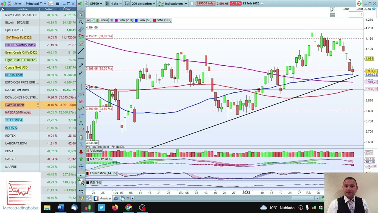Click the red-green refresh arrows icon
This screenshot has height=213, width=378.
coord(359,4)
